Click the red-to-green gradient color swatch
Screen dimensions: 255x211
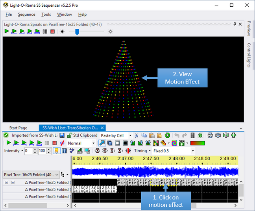(198, 143)
